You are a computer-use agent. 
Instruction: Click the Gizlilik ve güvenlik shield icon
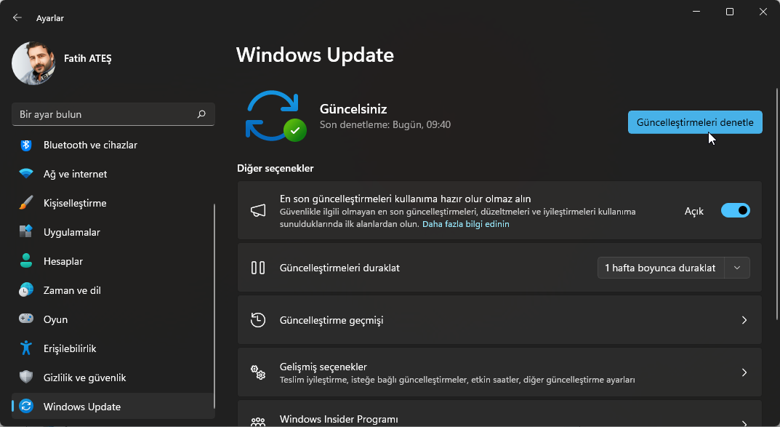point(26,378)
